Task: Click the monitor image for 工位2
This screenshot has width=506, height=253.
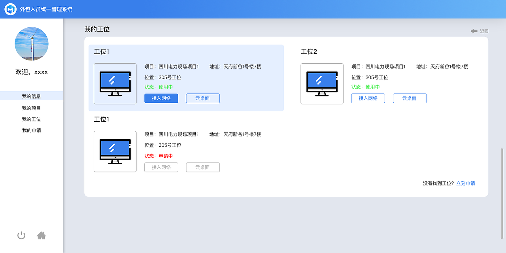Action: [322, 84]
